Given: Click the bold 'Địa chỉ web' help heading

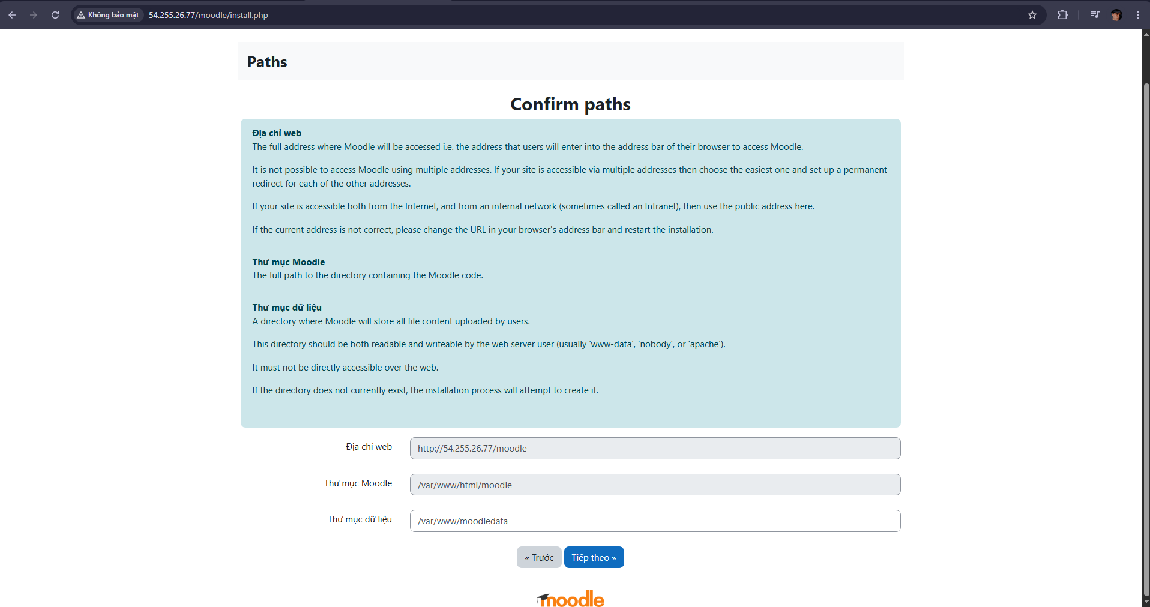Looking at the screenshot, I should (277, 133).
